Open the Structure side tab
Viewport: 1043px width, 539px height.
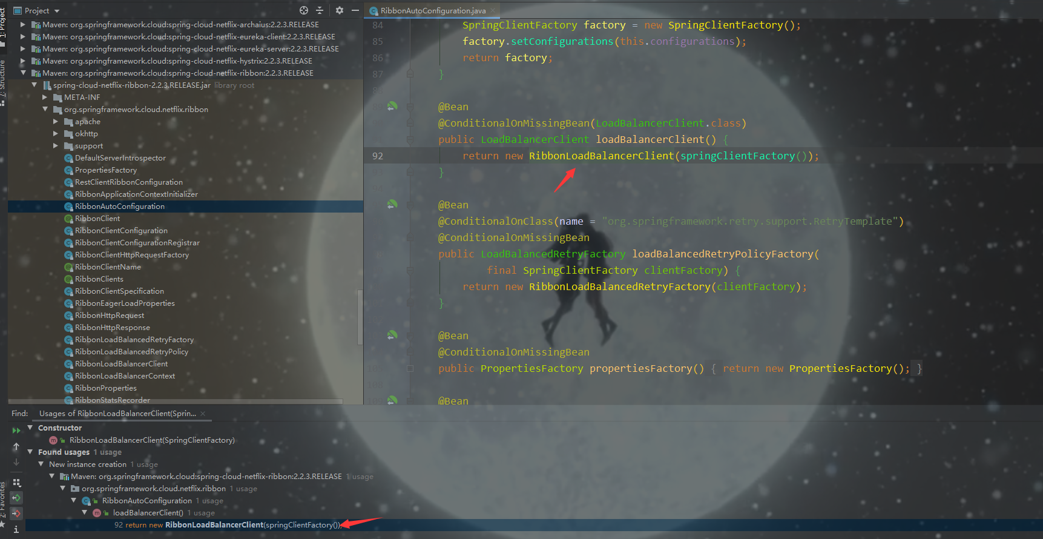coord(3,82)
